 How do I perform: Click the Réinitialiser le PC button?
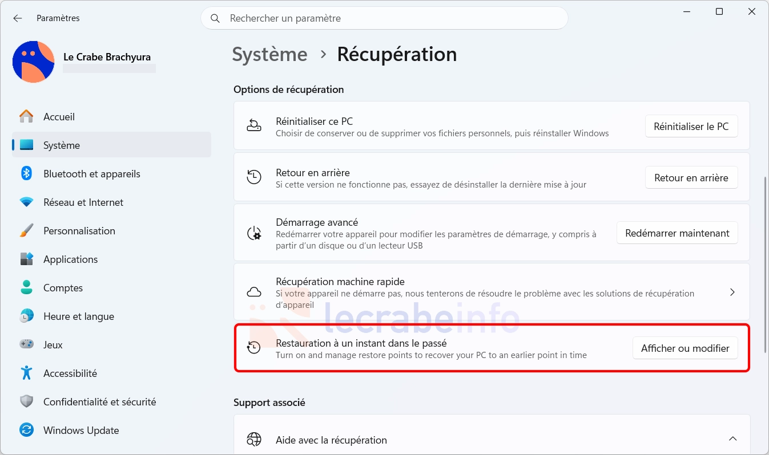[x=691, y=127]
